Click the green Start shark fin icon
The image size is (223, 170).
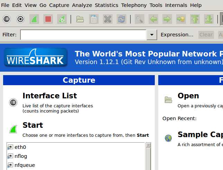[13, 129]
